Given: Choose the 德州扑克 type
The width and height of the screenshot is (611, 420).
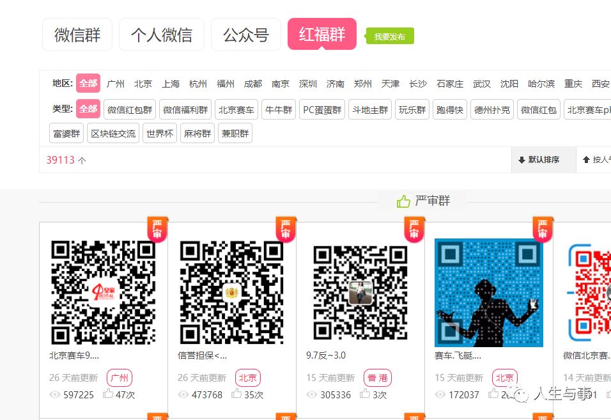Looking at the screenshot, I should tap(492, 109).
